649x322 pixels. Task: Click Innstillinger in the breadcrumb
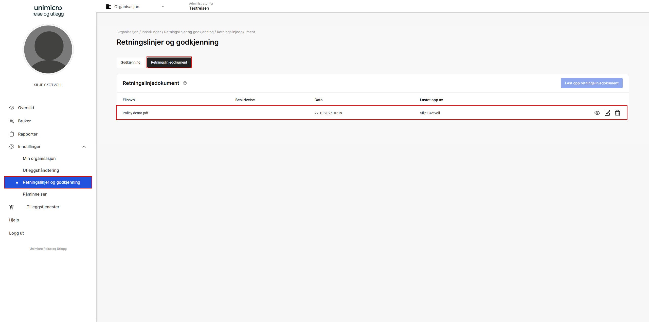[x=151, y=32]
